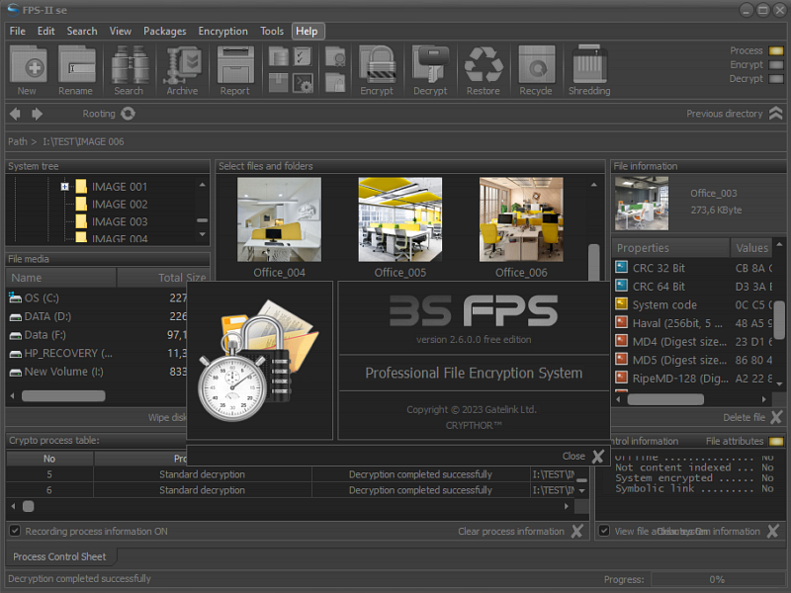Toggle the File attributes indicator switch

pos(776,442)
